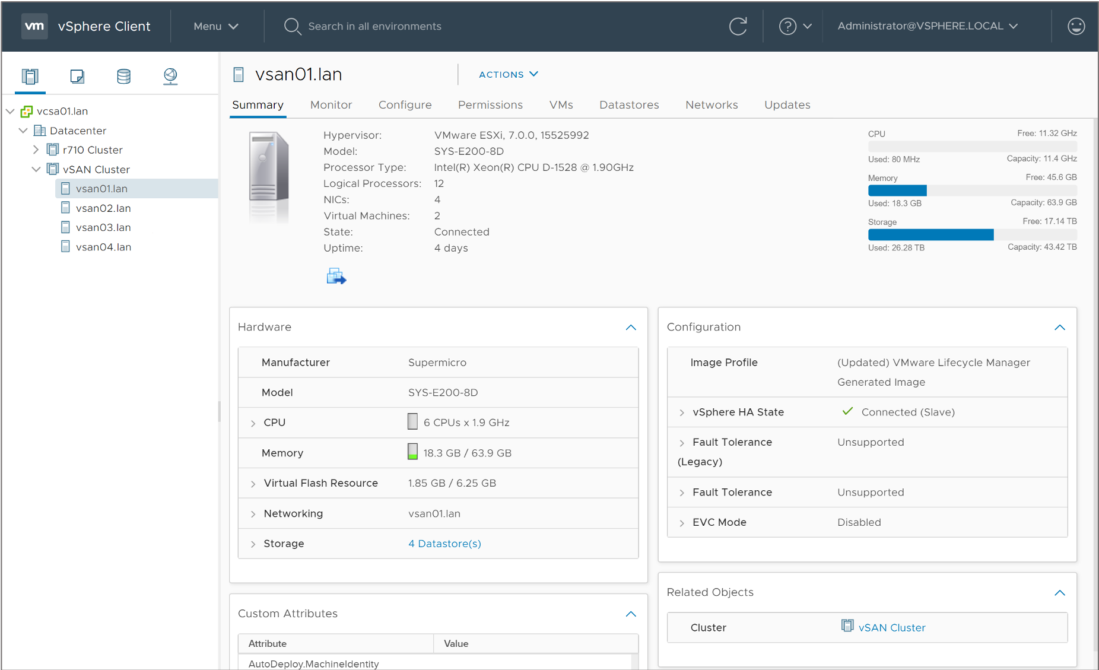This screenshot has height=670, width=1099.
Task: Open the ACTIONS dropdown
Action: point(509,74)
